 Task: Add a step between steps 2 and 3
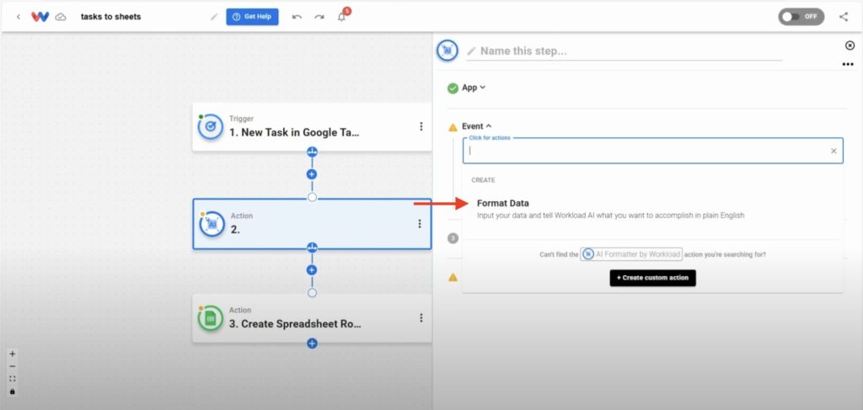coord(312,270)
